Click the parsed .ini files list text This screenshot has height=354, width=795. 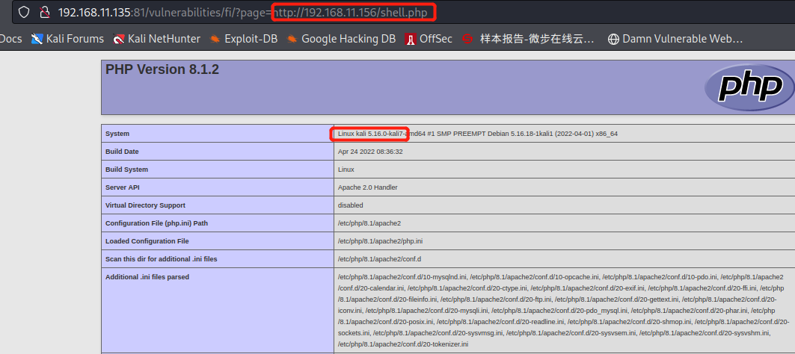[x=564, y=311]
